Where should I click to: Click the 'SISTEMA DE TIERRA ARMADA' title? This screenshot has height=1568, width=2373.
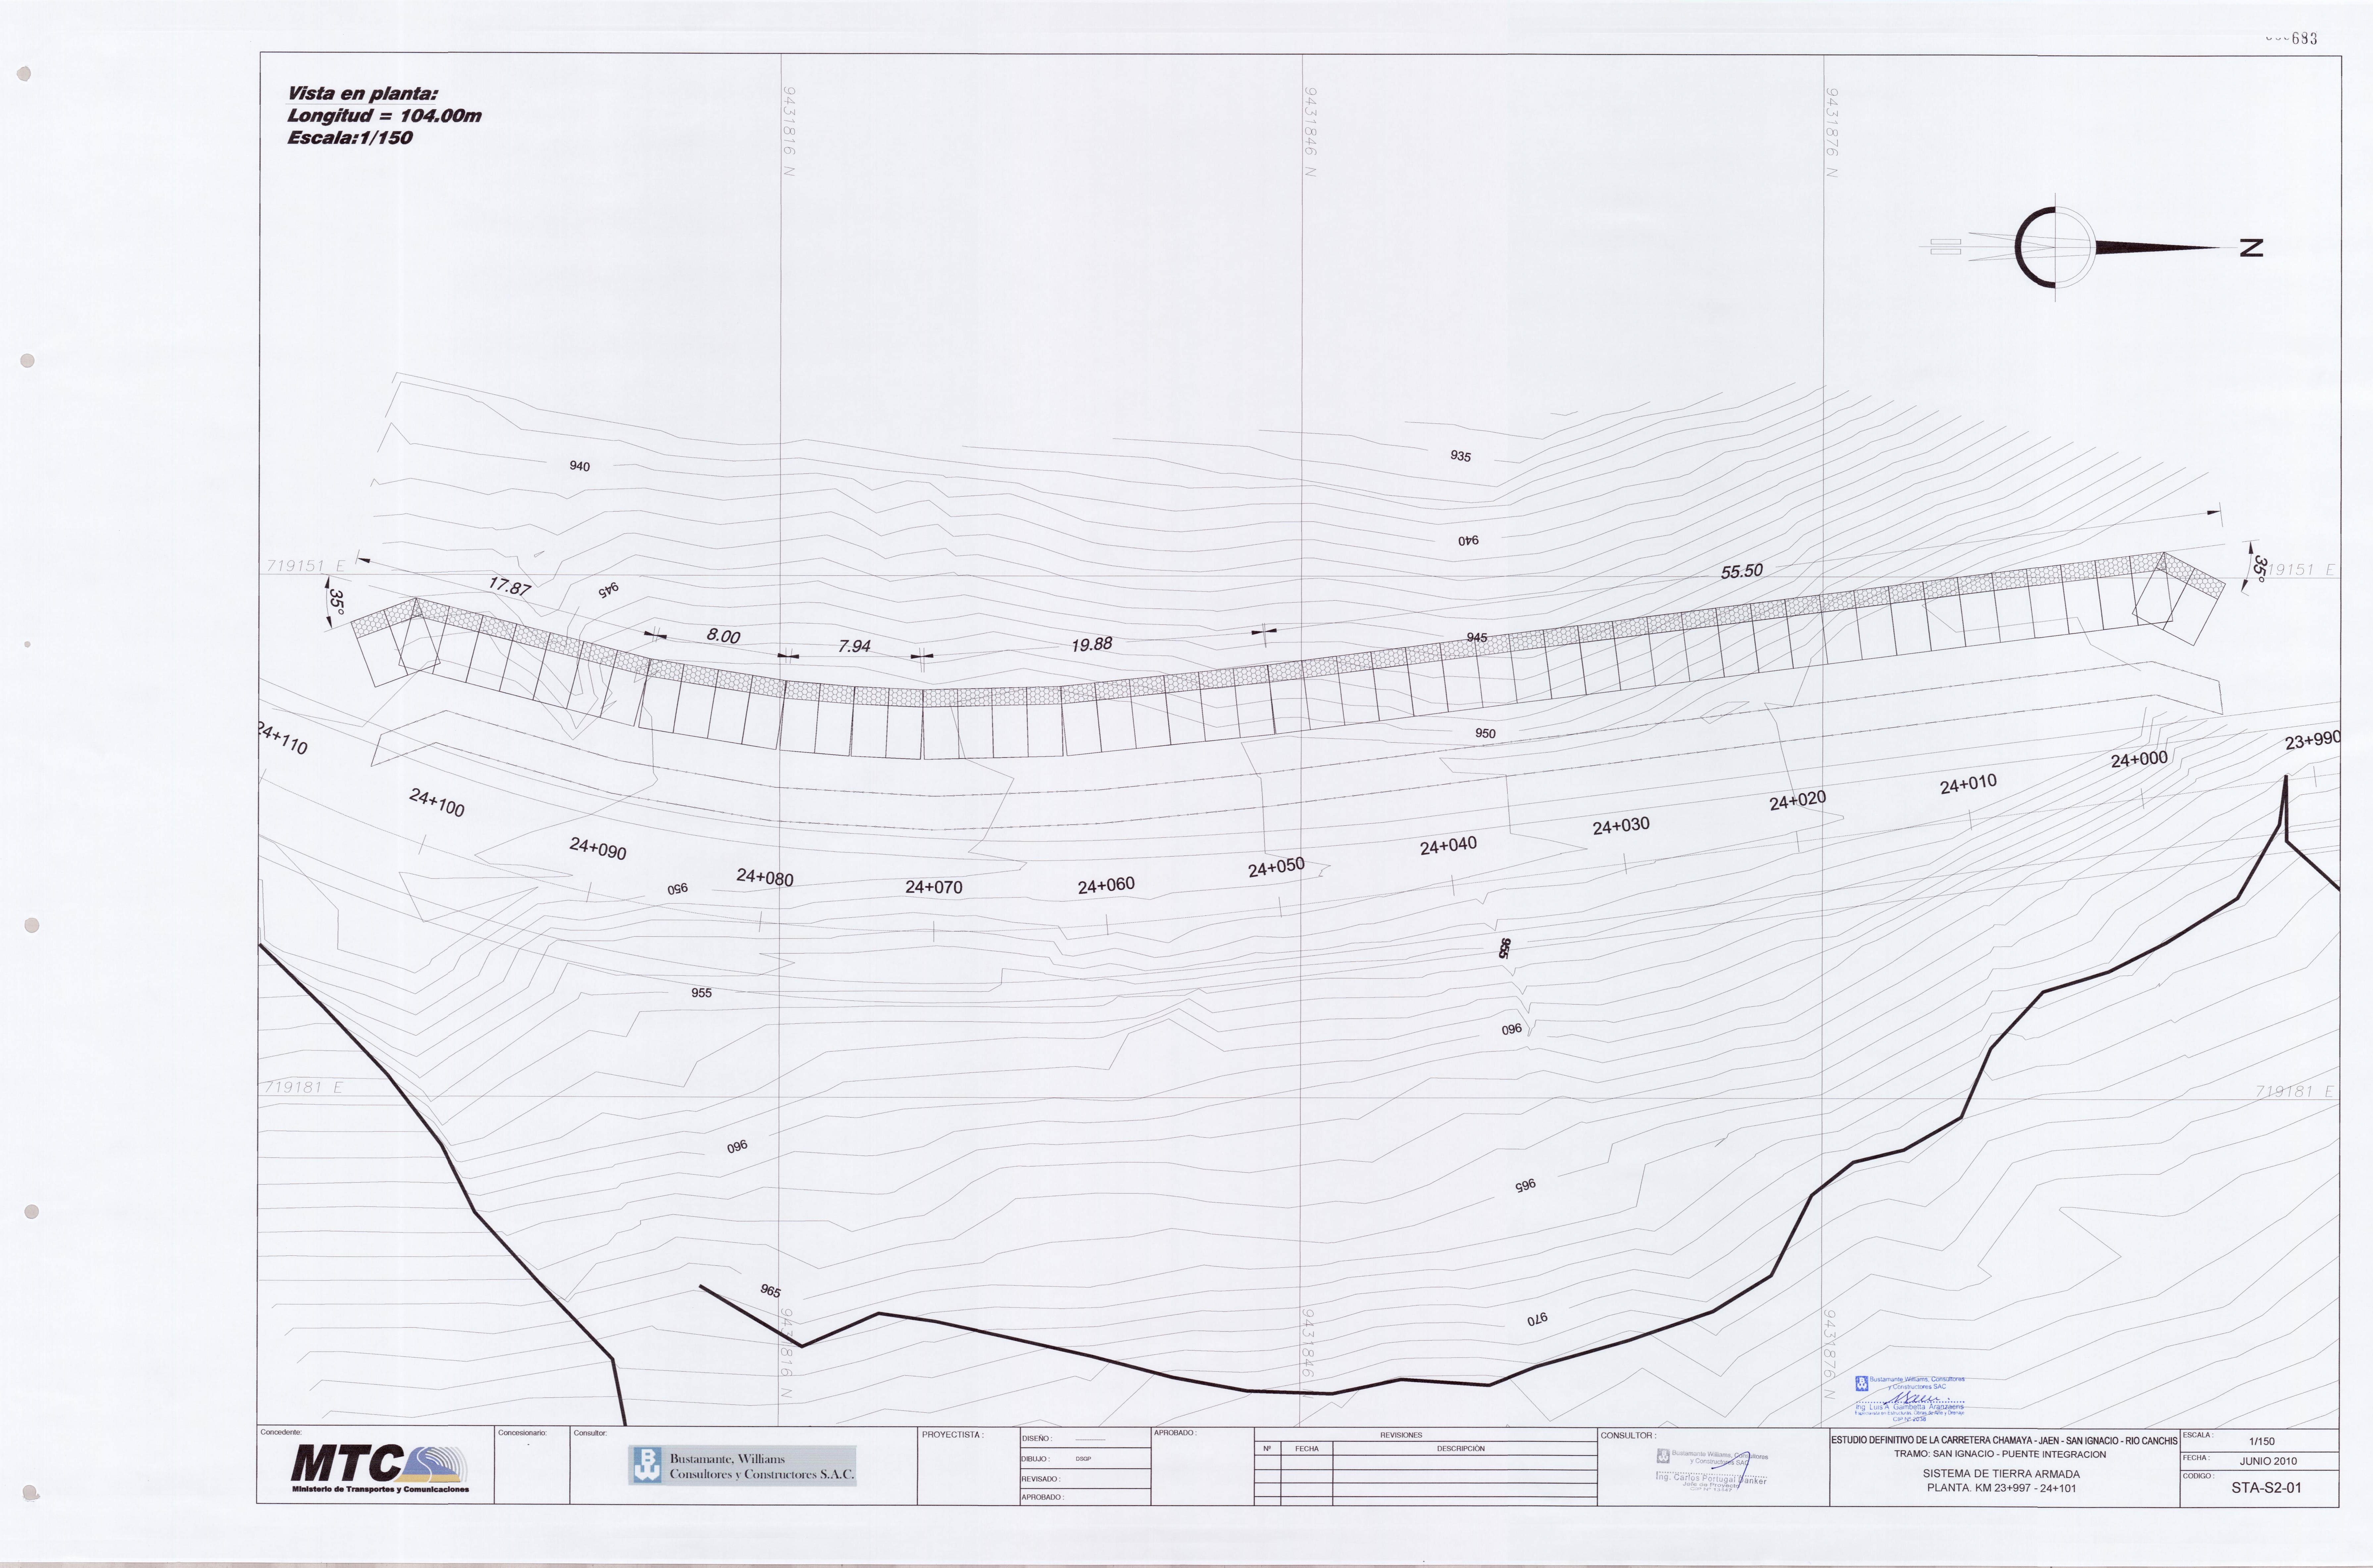pyautogui.click(x=2001, y=1474)
